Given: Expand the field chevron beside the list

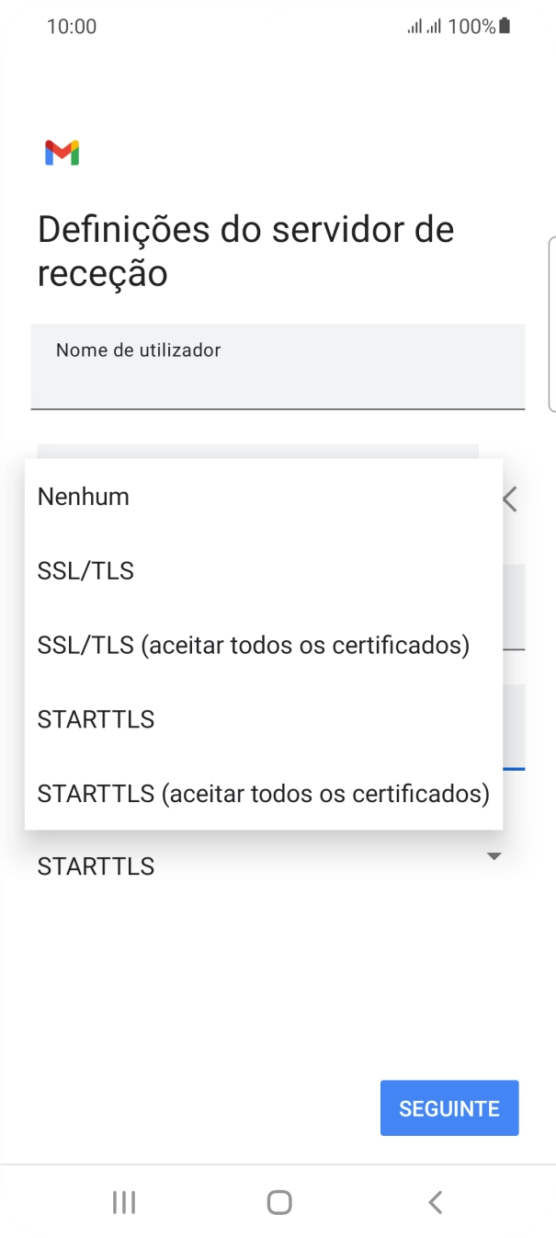Looking at the screenshot, I should (x=509, y=499).
